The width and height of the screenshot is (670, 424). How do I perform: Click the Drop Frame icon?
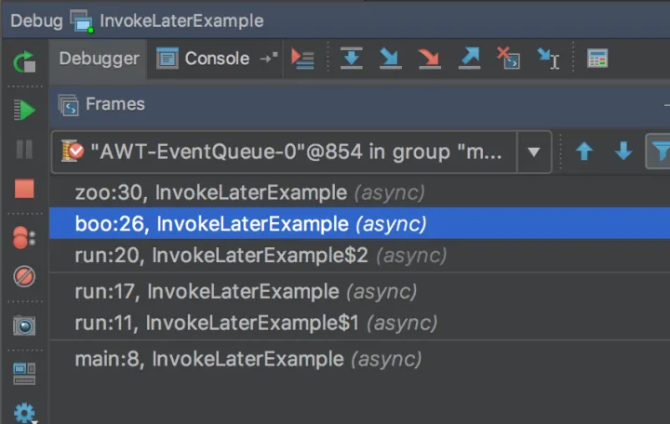click(x=509, y=59)
